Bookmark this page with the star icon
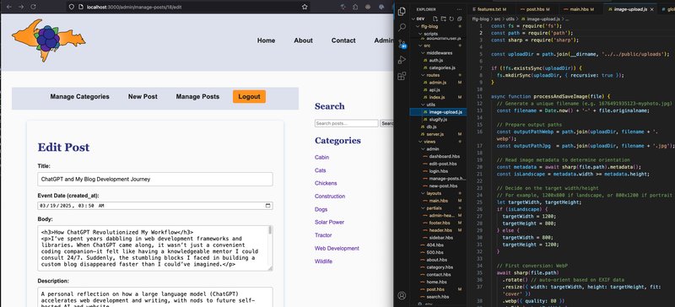Viewport: 675px width, 307px height. click(x=305, y=7)
